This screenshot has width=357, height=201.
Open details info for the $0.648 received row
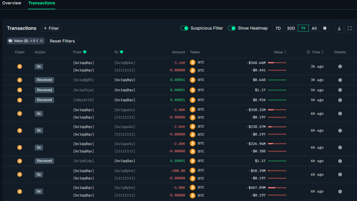coord(340,80)
